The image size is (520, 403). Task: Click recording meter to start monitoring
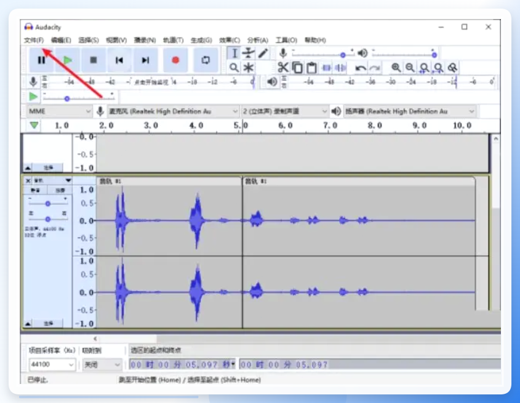click(151, 82)
